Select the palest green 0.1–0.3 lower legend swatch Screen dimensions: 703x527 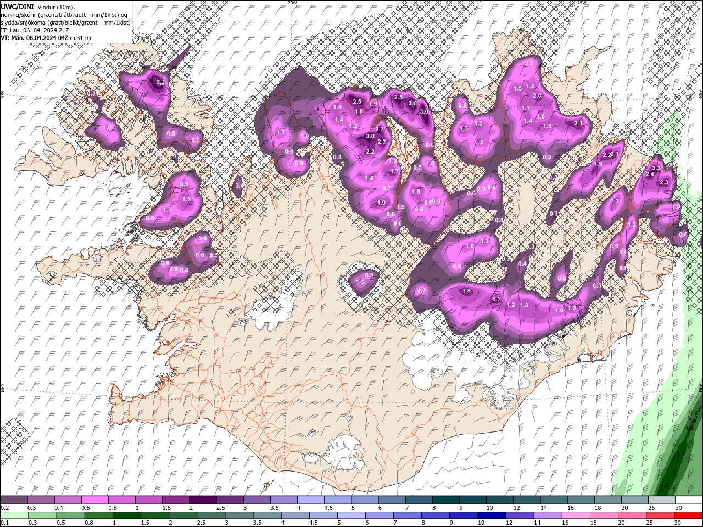(x=14, y=515)
